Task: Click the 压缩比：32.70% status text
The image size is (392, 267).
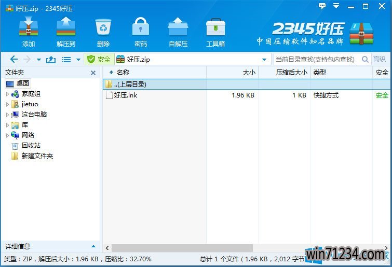Action: coord(128,259)
